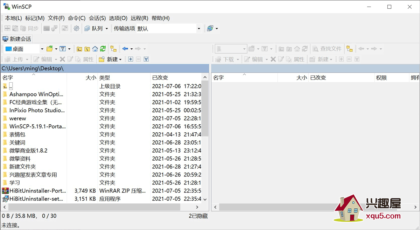Sort left panel by 已改变 column header

(176, 78)
